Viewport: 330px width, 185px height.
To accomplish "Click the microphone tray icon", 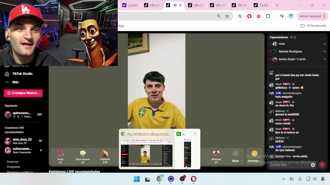I will (x=300, y=179).
